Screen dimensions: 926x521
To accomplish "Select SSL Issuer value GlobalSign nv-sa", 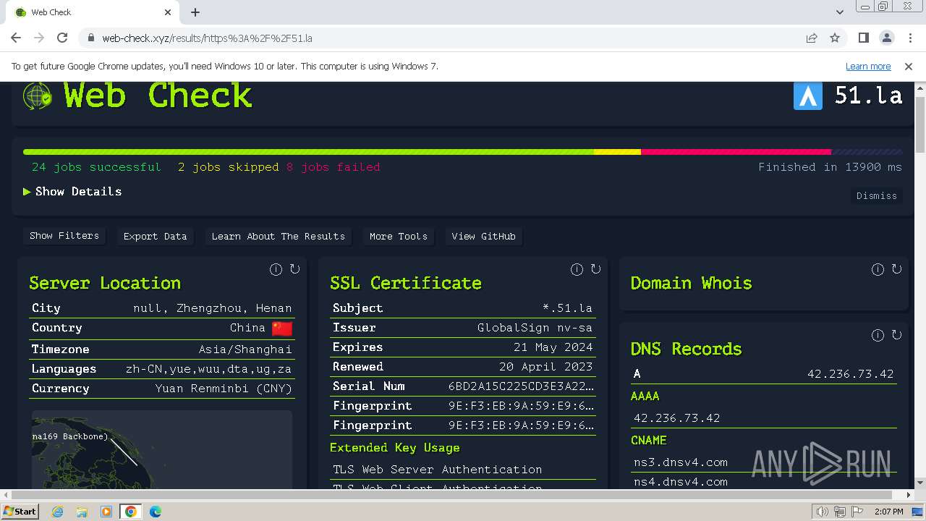I will tap(535, 328).
